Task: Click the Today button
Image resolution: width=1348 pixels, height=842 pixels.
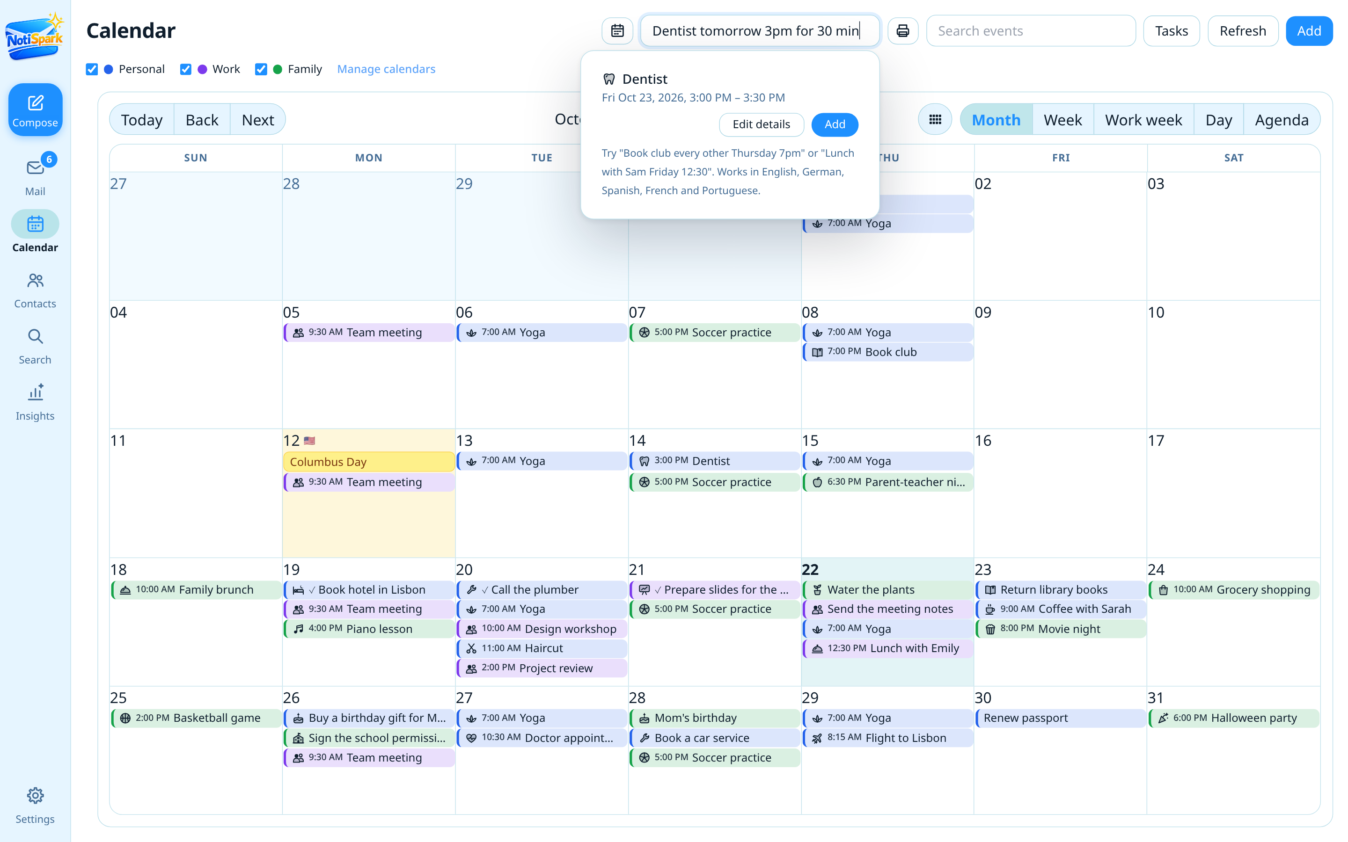Action: tap(141, 119)
